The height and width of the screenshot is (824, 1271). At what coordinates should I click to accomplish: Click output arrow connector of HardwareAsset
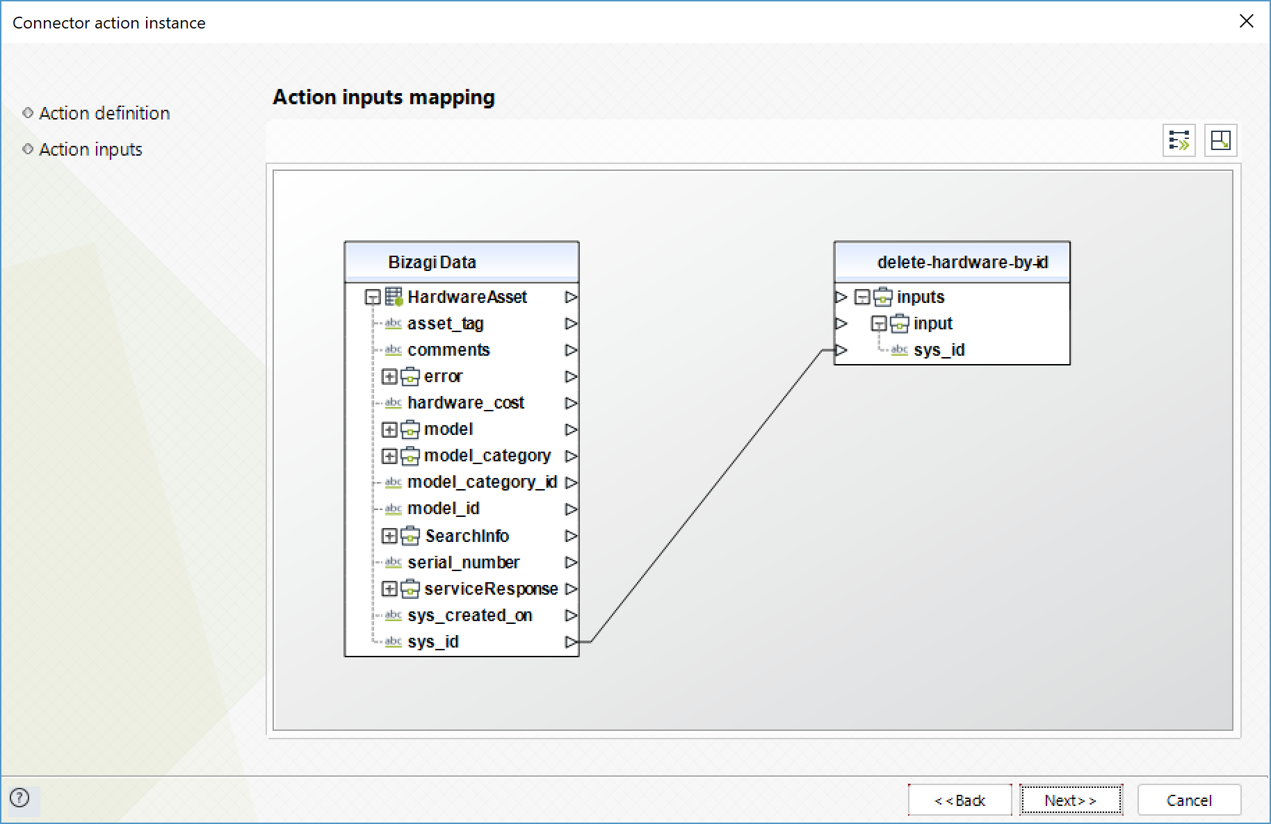tap(571, 297)
